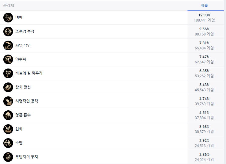Select the 30,879 게임 count

(204, 132)
